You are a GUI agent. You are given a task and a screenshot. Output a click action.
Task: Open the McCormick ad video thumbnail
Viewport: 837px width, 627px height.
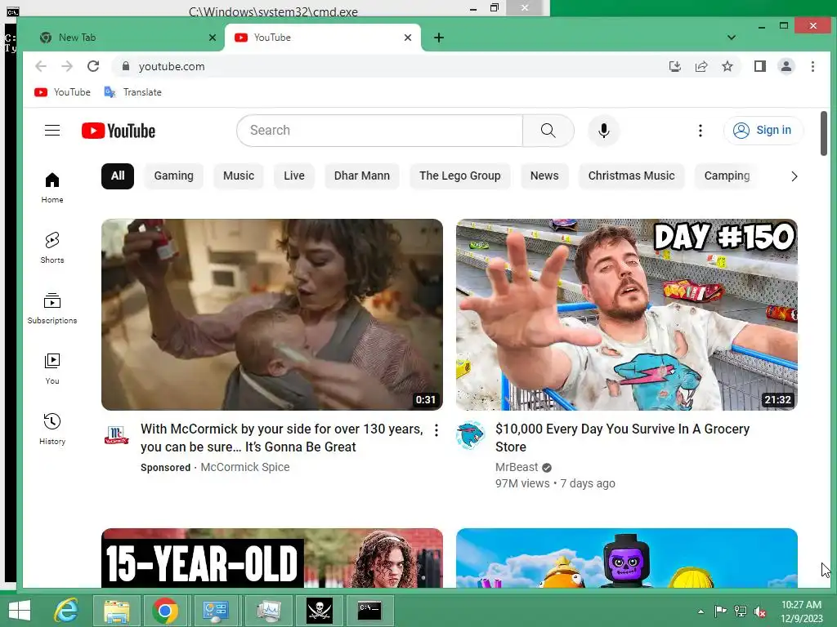[x=272, y=314]
